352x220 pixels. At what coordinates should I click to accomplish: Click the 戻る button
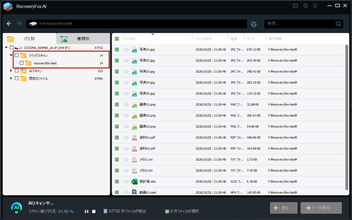point(284,208)
